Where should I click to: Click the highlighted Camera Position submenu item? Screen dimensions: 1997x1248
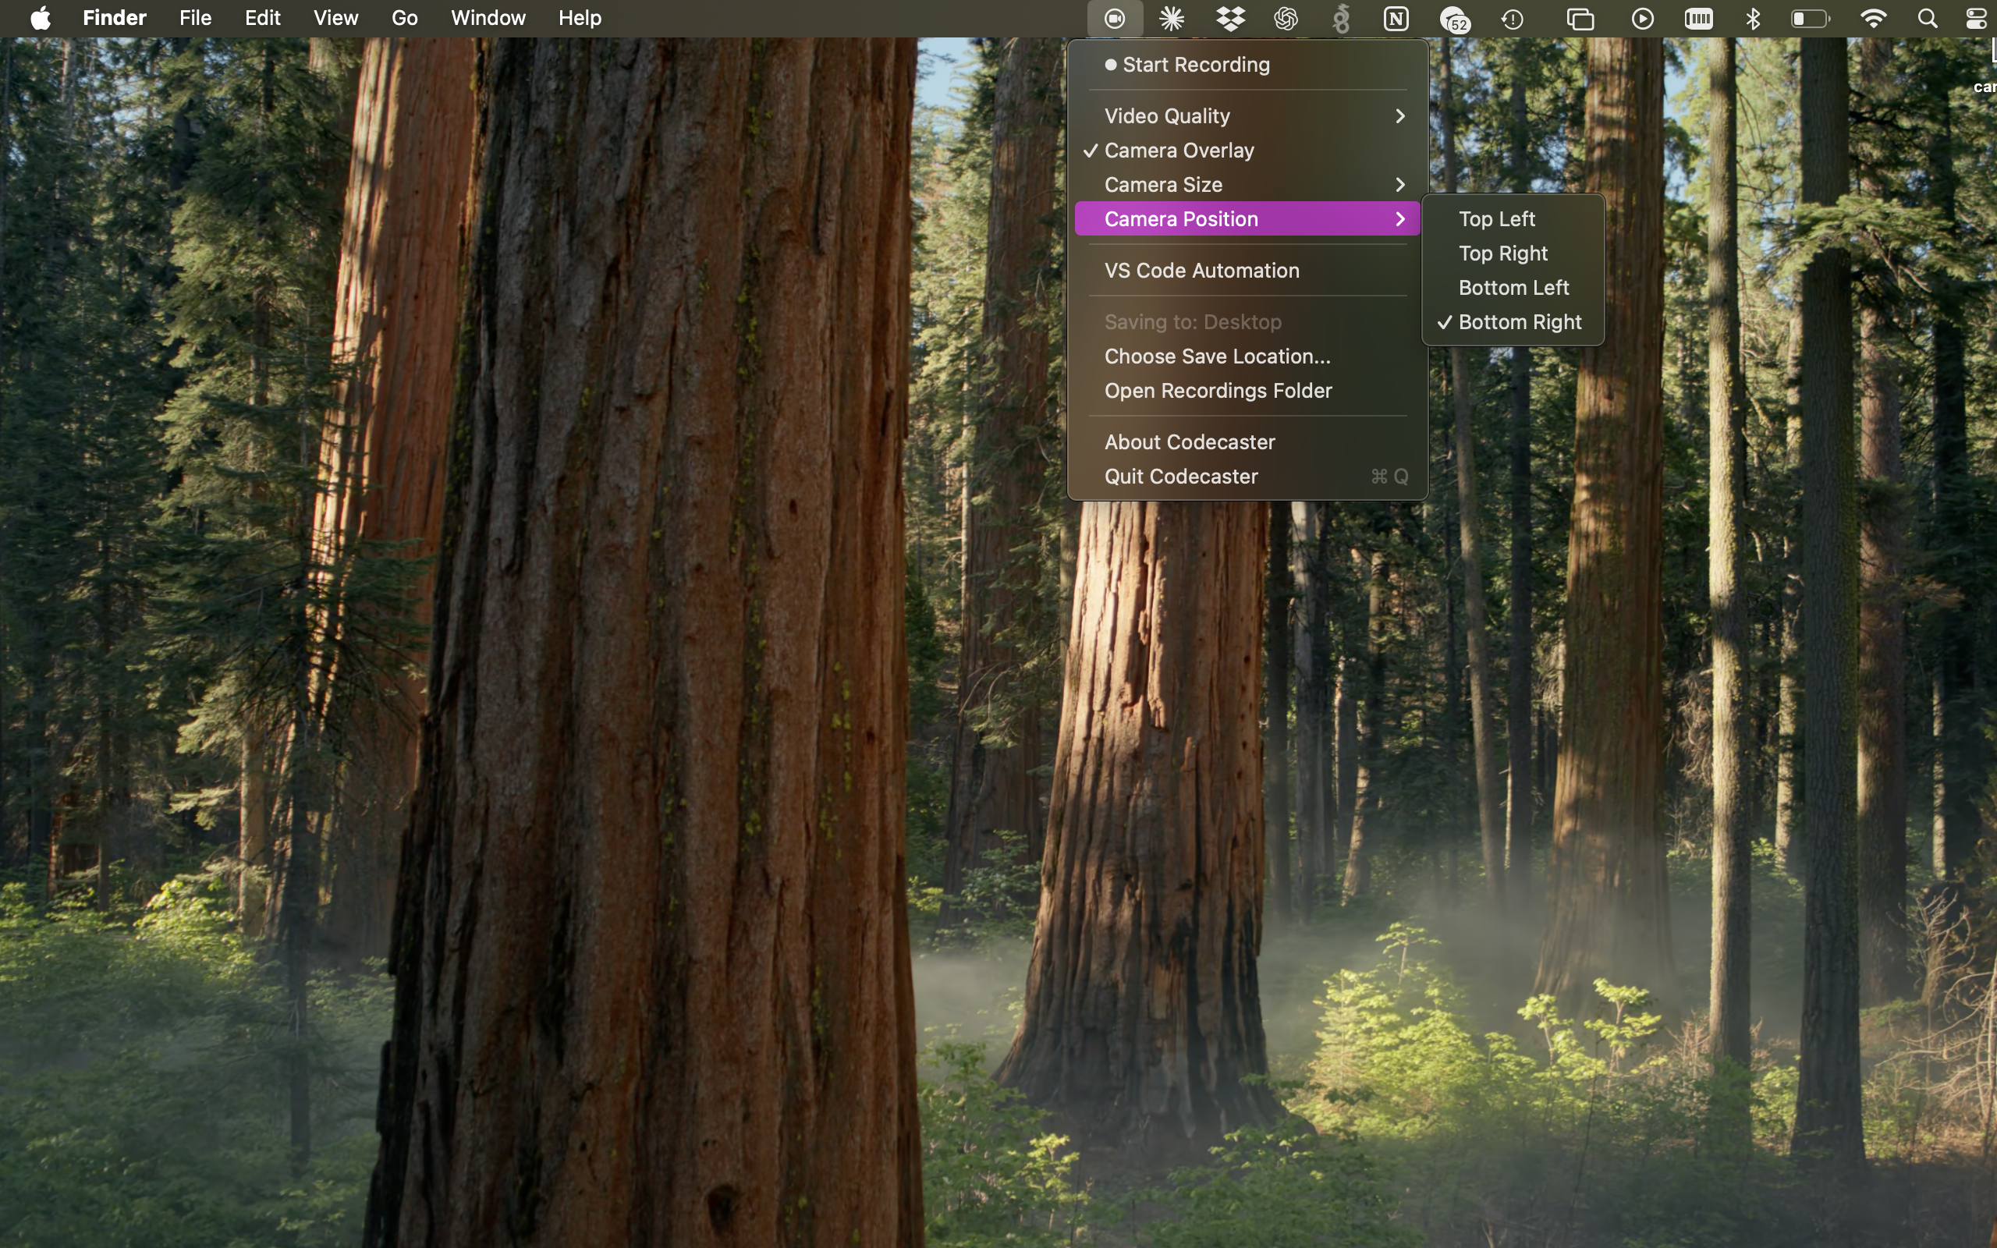click(1247, 218)
